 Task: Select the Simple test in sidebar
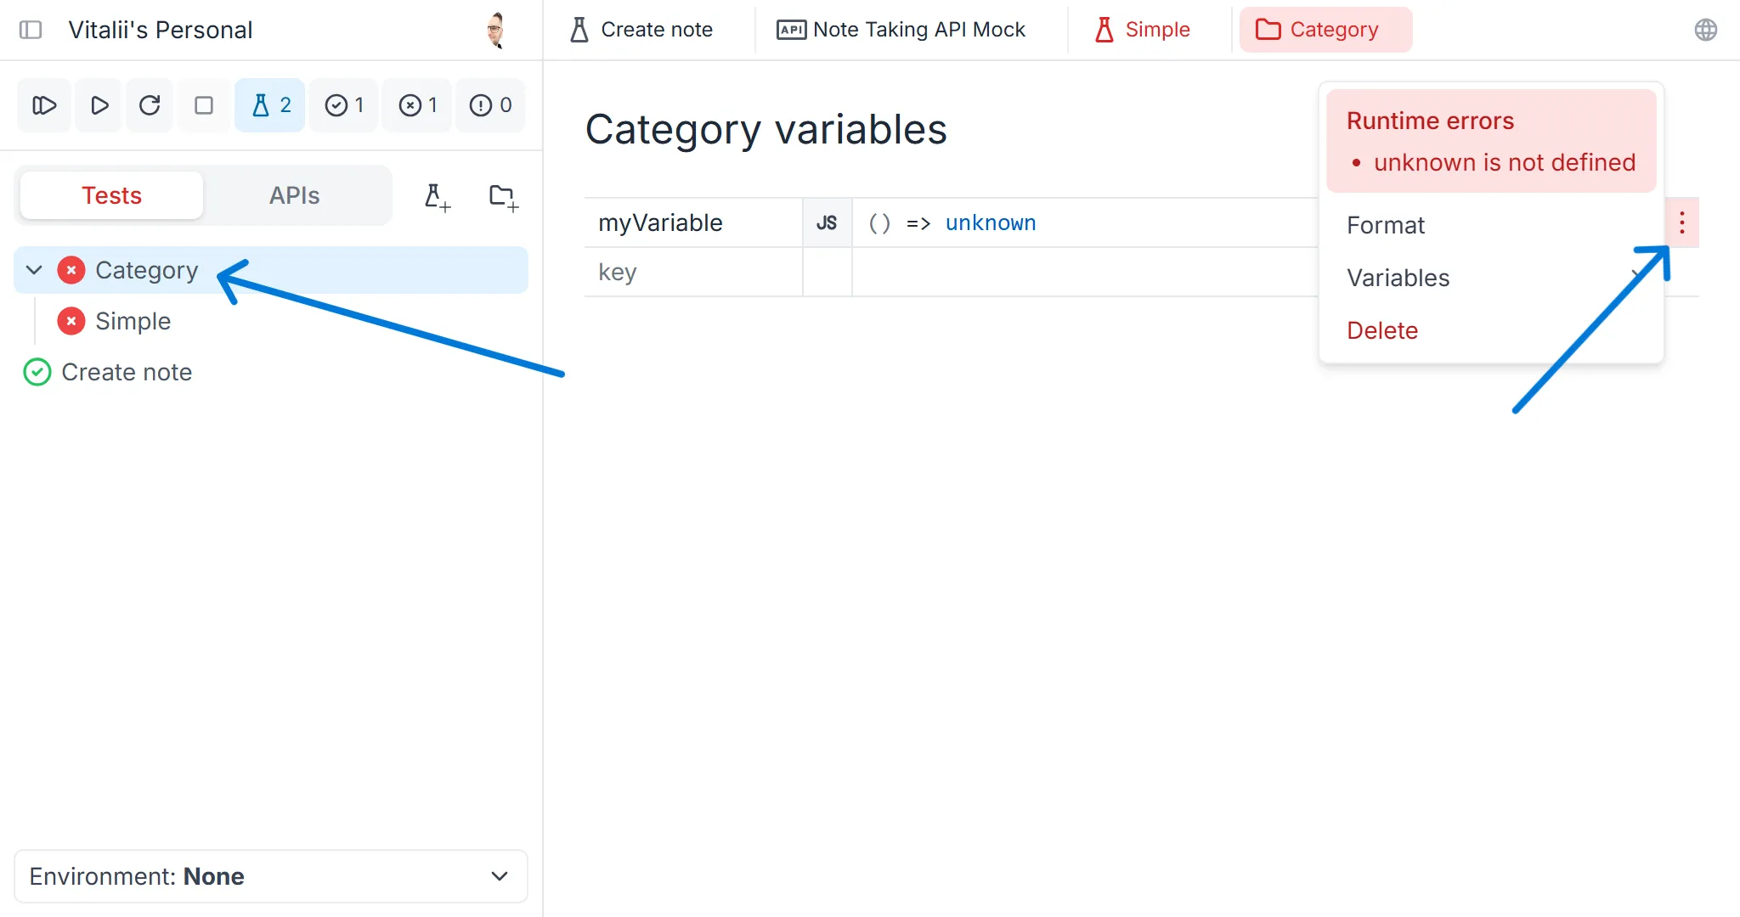(133, 321)
